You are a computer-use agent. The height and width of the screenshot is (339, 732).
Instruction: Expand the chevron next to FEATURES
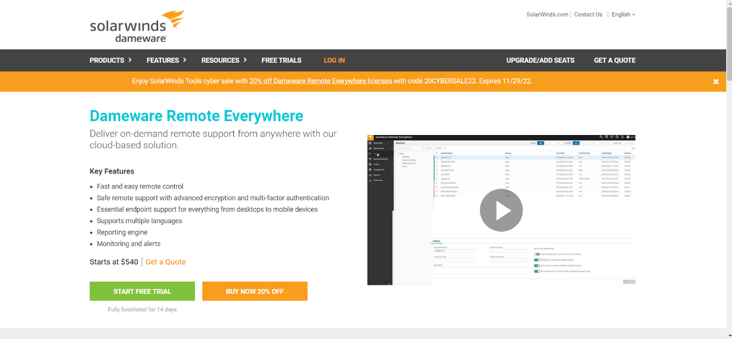point(184,60)
